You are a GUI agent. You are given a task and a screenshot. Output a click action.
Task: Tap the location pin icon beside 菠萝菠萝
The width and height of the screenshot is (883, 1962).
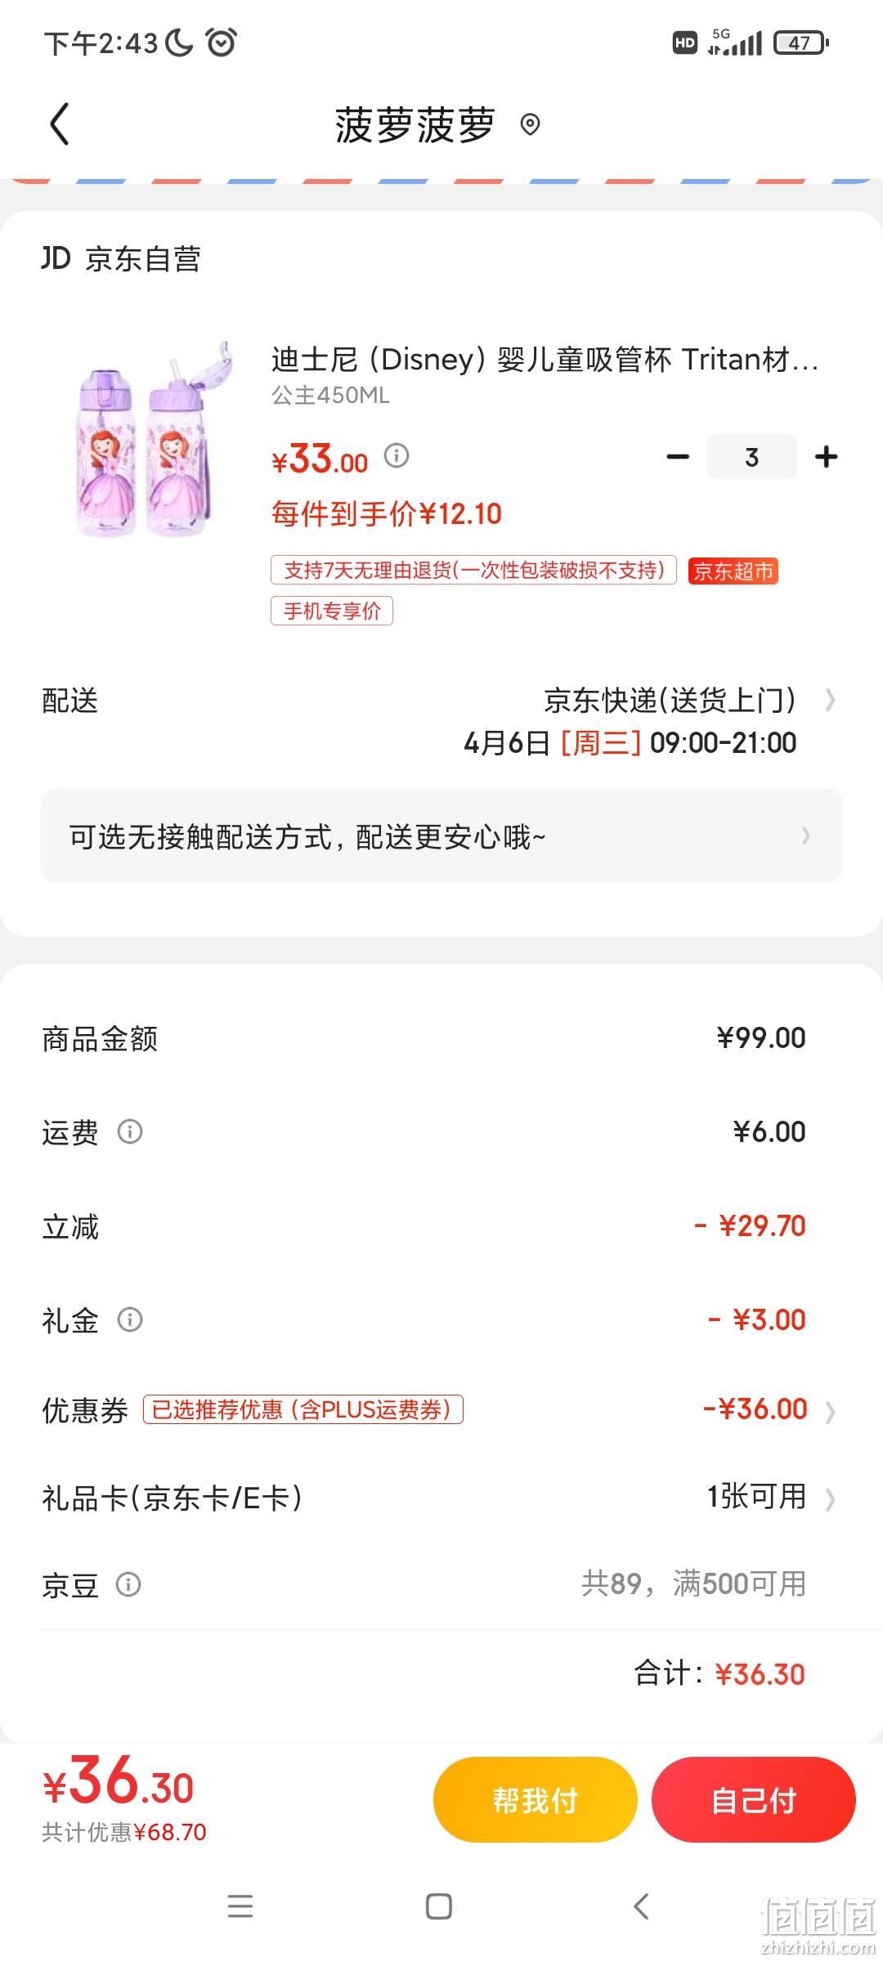coord(530,124)
